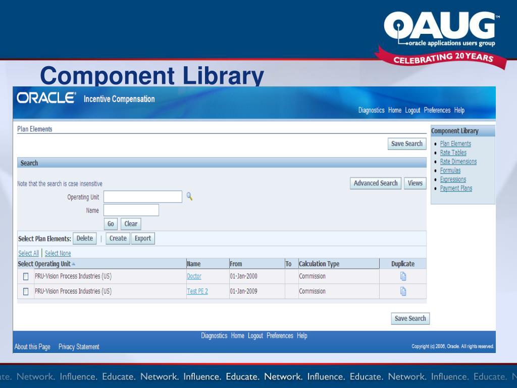Click Help in the footer

click(x=302, y=335)
